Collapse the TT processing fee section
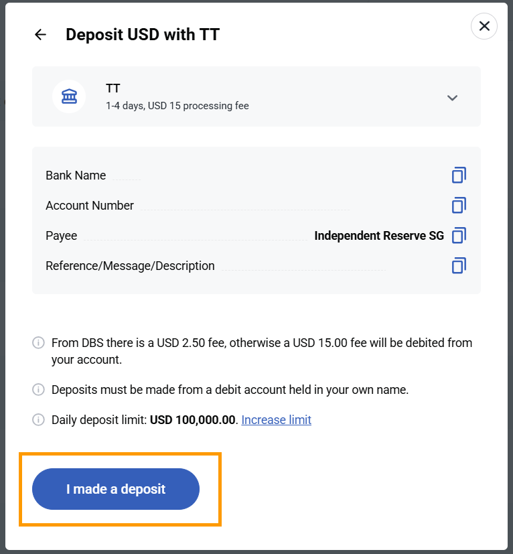Image resolution: width=513 pixels, height=554 pixels. [452, 97]
